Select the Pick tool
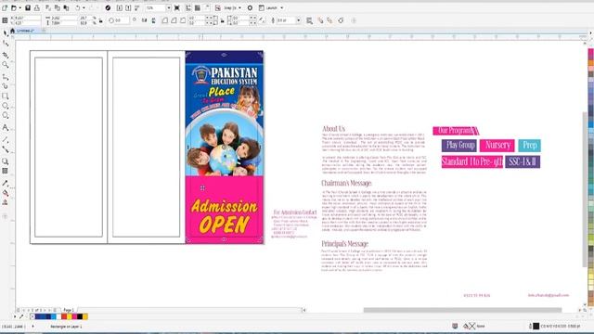 [6, 33]
